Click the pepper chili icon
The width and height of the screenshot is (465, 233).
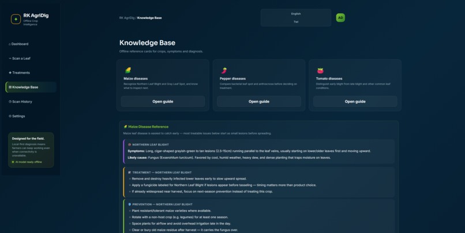click(224, 70)
